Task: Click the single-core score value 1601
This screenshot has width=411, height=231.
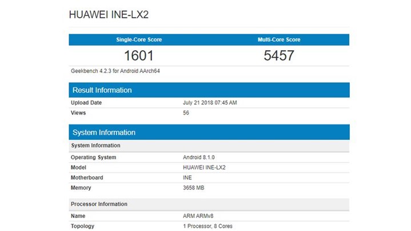Action: pyautogui.click(x=139, y=55)
